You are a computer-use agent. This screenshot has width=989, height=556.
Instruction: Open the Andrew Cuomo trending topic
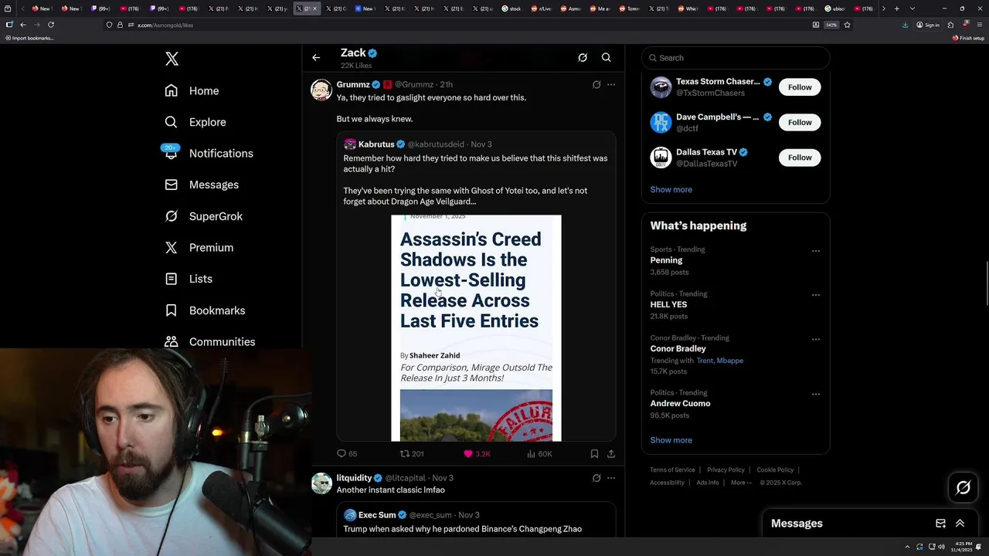[x=680, y=403]
